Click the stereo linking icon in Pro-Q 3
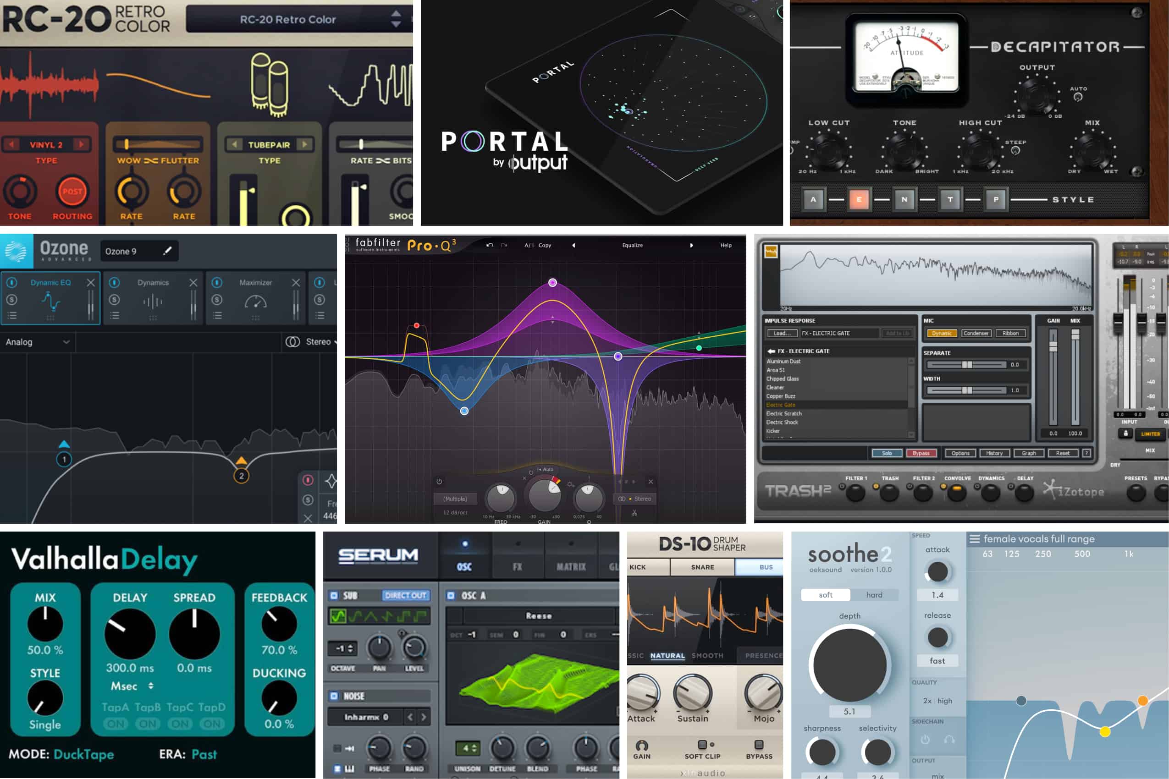Viewport: 1169px width, 779px height. [x=622, y=499]
